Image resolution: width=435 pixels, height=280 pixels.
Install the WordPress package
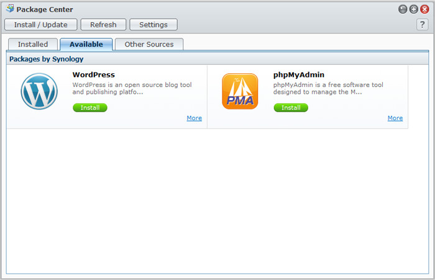coord(90,107)
